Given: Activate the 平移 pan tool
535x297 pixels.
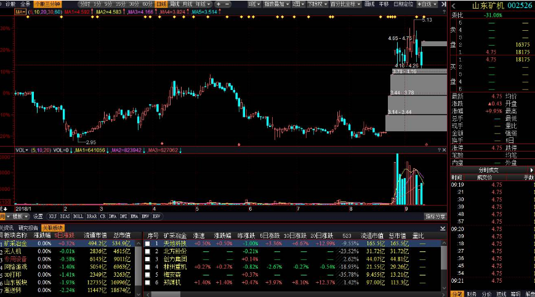Looking at the screenshot, I should pos(384,4).
